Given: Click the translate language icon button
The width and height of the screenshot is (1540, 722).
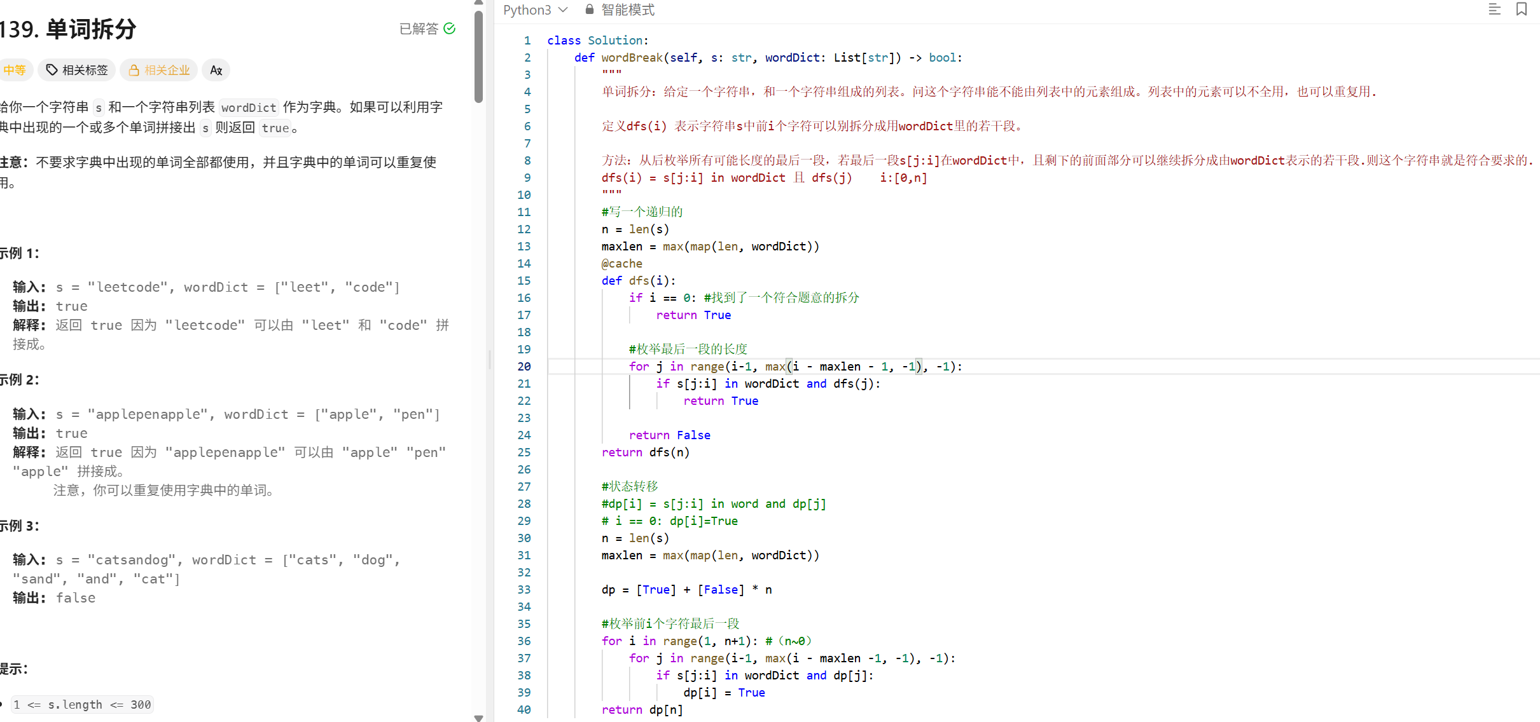Looking at the screenshot, I should tap(216, 70).
